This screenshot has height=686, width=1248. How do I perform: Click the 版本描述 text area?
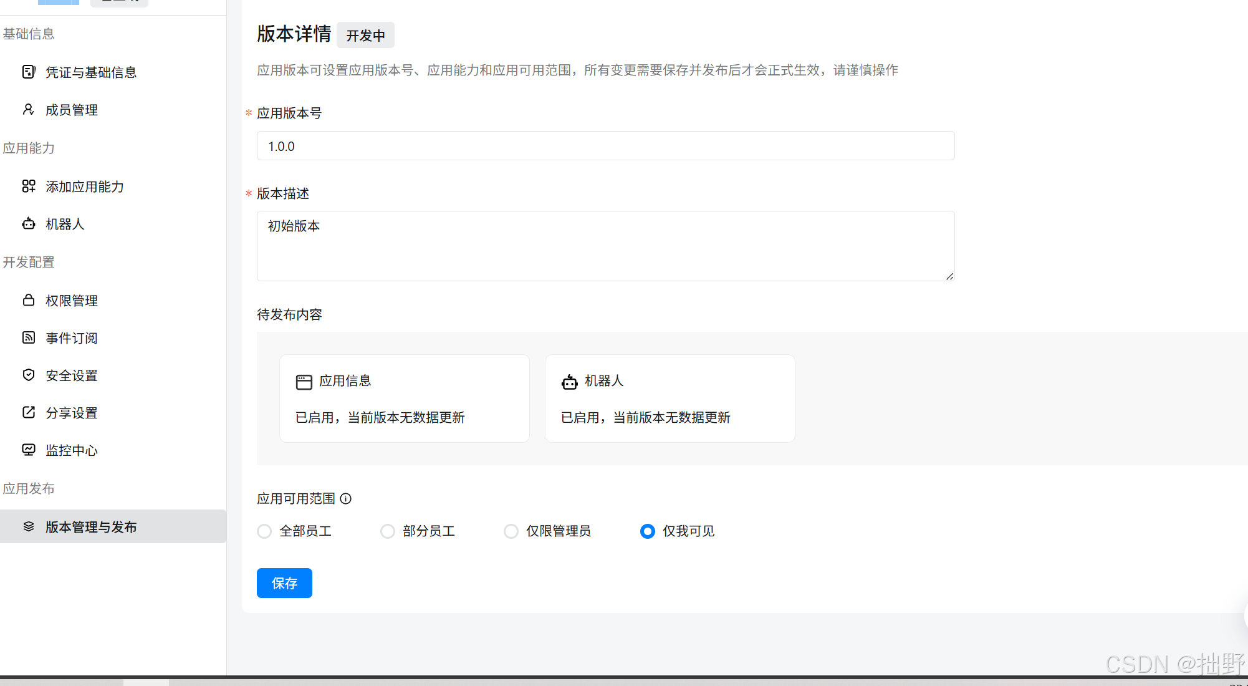tap(605, 246)
